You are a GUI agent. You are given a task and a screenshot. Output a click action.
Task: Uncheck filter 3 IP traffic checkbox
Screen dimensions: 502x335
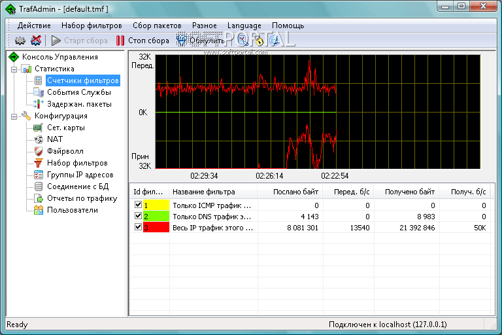[x=138, y=227]
